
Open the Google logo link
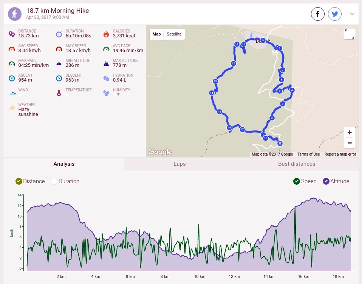(160, 152)
